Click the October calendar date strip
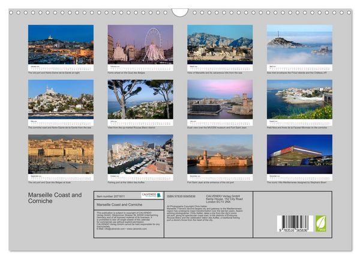Screen dimensions: 360x259 tap(140, 177)
